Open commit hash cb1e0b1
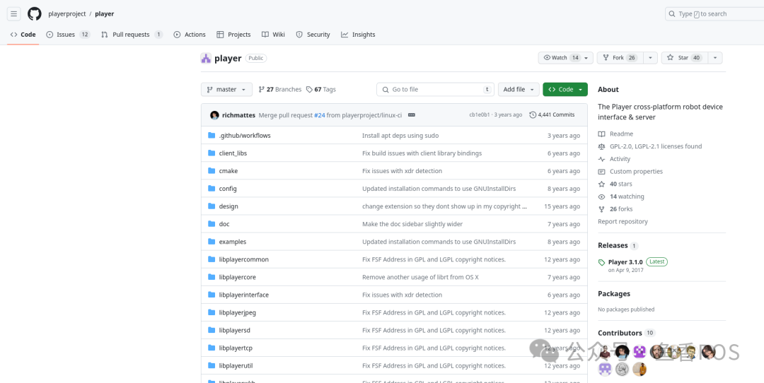Image resolution: width=764 pixels, height=383 pixels. point(480,115)
